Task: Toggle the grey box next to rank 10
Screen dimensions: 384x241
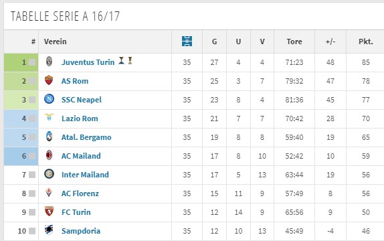Action: [x=32, y=231]
